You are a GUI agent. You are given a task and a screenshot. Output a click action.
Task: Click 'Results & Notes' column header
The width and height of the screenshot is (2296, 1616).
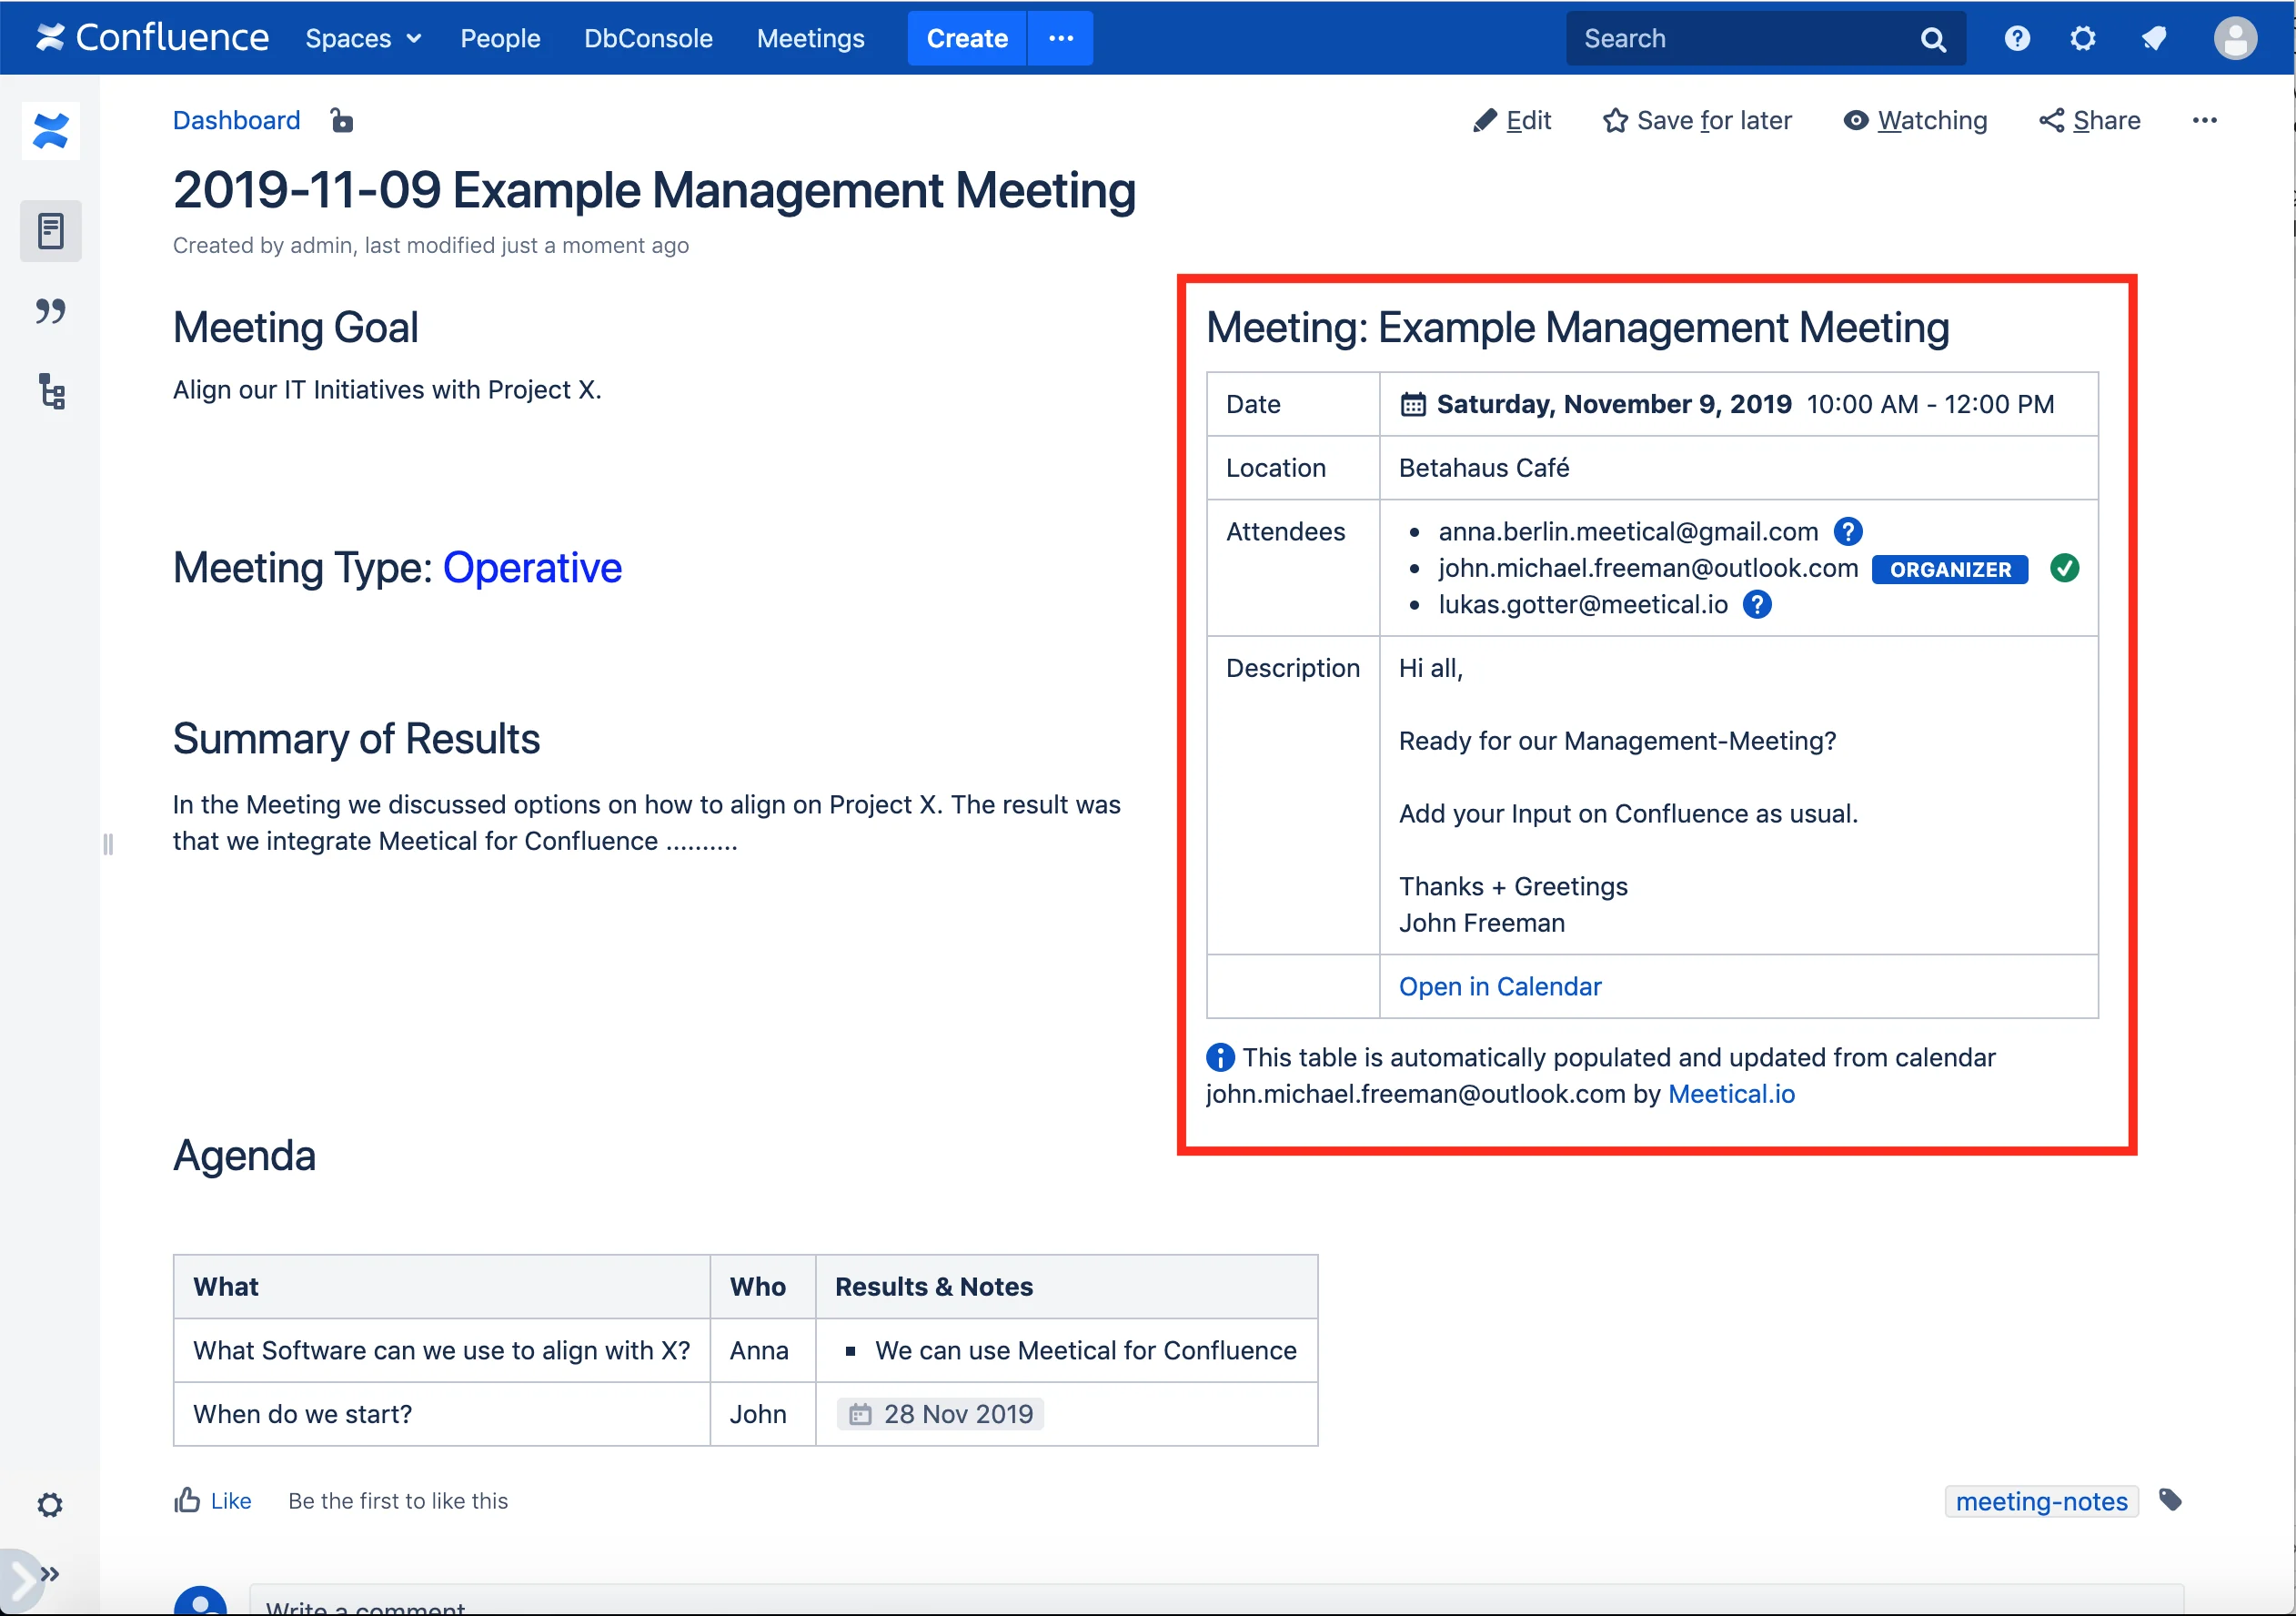pyautogui.click(x=1067, y=1286)
